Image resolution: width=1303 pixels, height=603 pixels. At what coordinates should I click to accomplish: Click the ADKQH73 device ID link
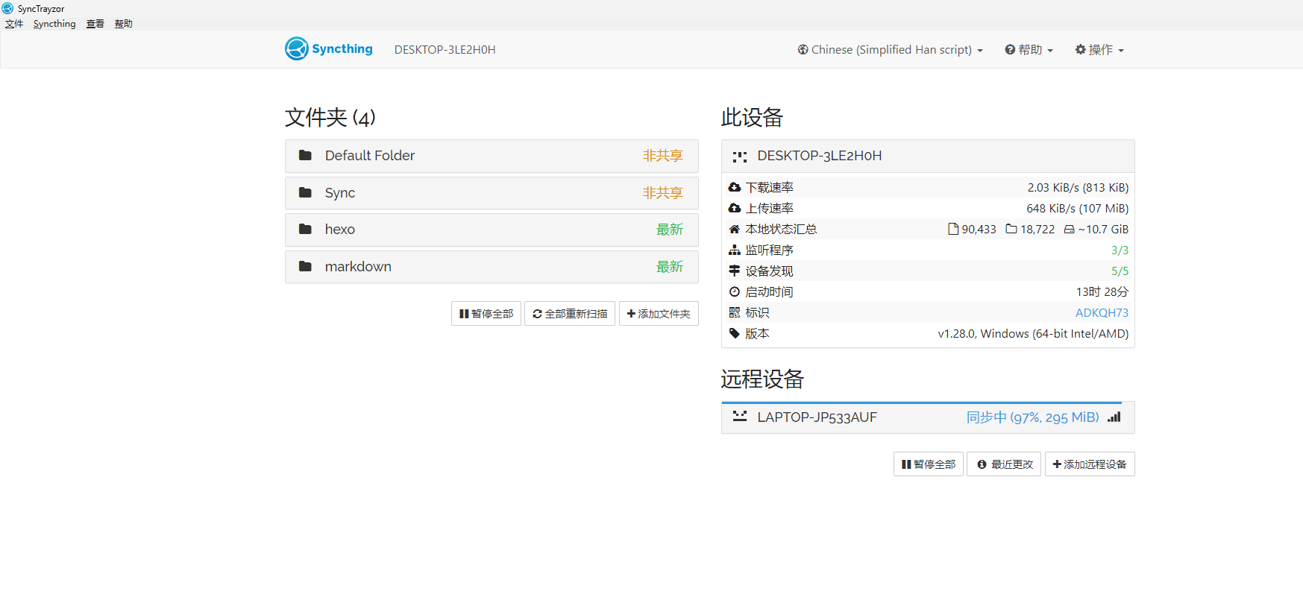(x=1102, y=313)
